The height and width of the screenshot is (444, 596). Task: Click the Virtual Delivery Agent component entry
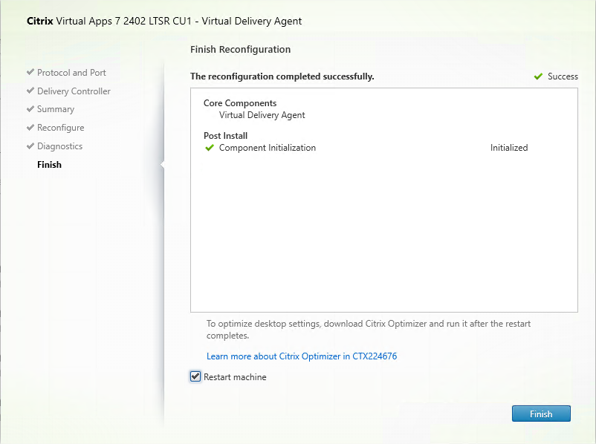262,115
